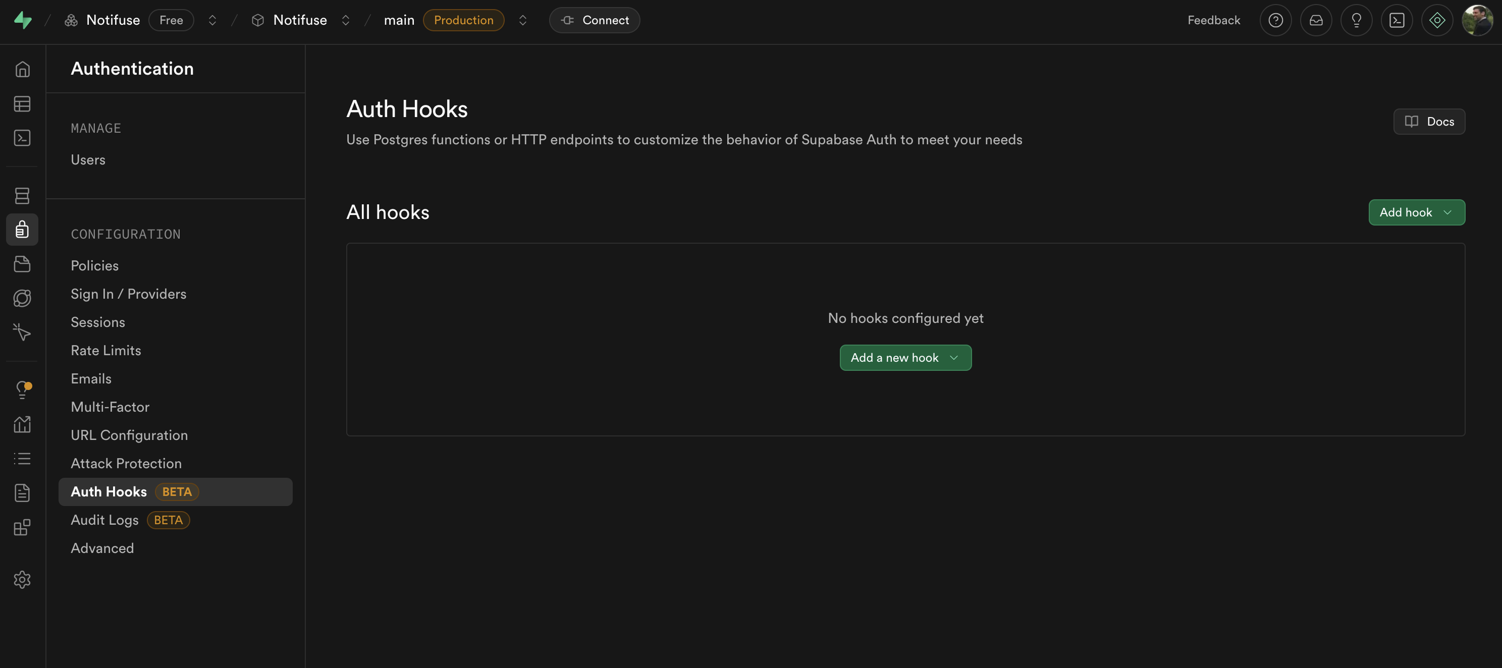This screenshot has width=1502, height=668.
Task: Open project Settings gear icon
Action: [x=22, y=579]
